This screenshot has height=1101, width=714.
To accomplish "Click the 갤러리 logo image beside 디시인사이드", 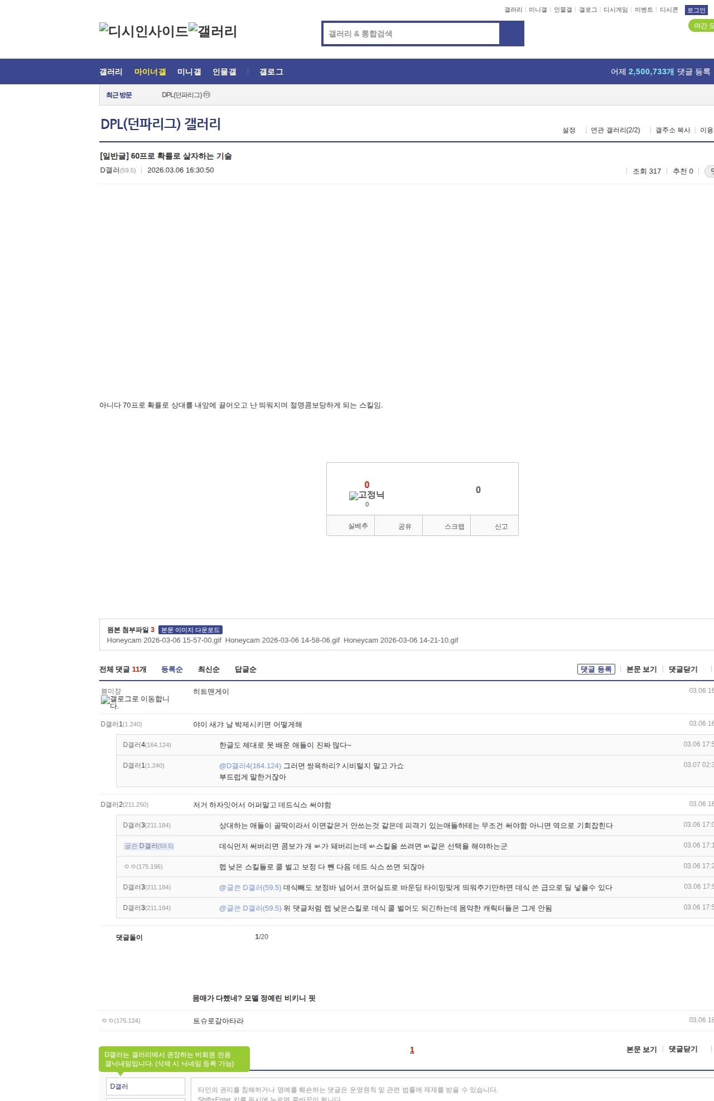I will coord(213,31).
